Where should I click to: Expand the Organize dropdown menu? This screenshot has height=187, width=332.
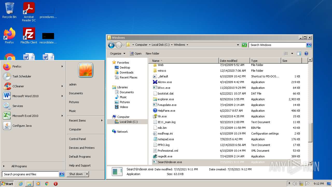(x=117, y=54)
